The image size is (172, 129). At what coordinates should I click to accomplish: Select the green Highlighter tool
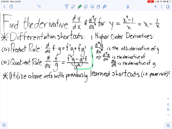pos(80,6)
